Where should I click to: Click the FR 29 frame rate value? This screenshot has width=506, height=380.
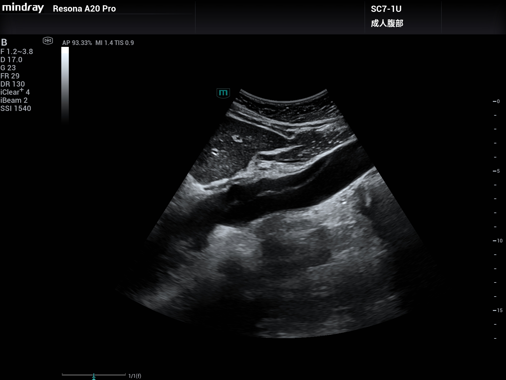pos(10,76)
